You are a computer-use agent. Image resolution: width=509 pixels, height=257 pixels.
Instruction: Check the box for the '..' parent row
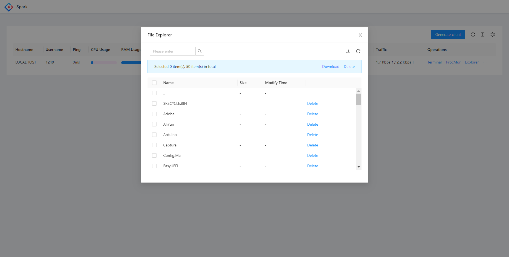[154, 93]
